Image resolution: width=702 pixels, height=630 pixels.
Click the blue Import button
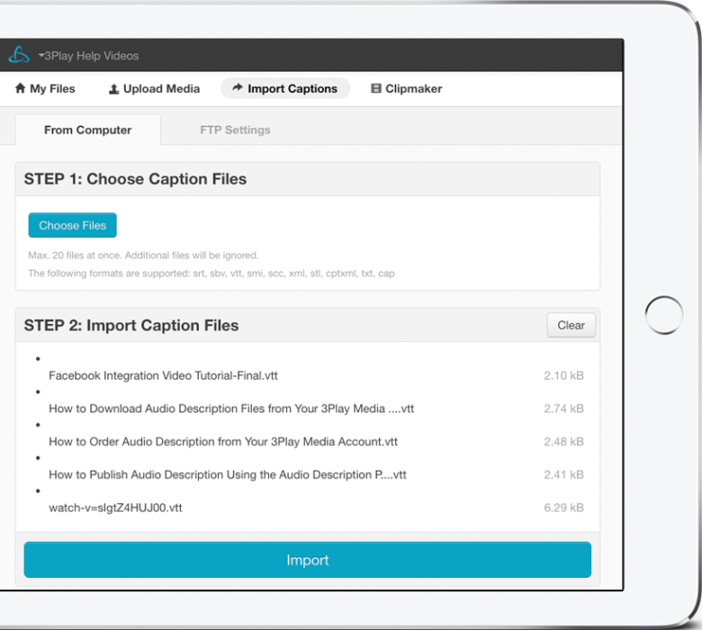click(308, 560)
